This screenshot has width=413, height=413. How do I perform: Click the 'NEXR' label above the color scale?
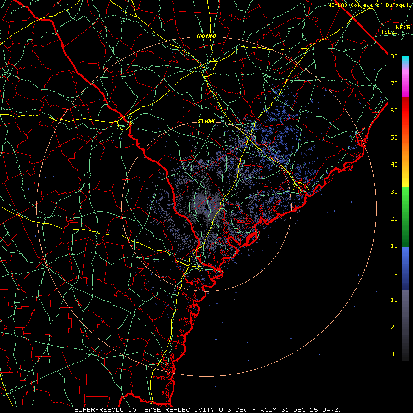tap(403, 28)
